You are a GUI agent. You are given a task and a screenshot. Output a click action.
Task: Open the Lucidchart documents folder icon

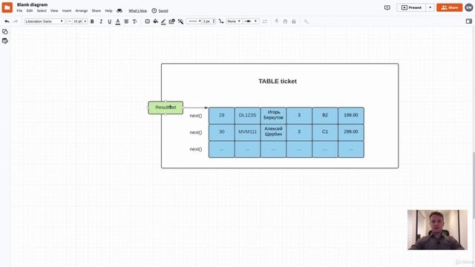[x=7, y=7]
